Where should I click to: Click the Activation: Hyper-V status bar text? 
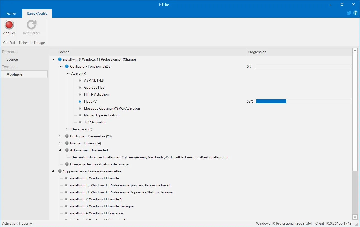pos(17,223)
